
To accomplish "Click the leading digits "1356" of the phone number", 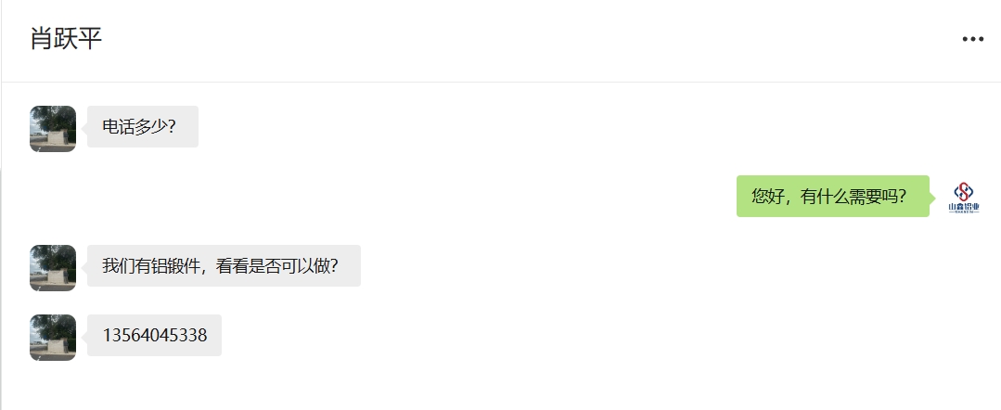I will (120, 335).
